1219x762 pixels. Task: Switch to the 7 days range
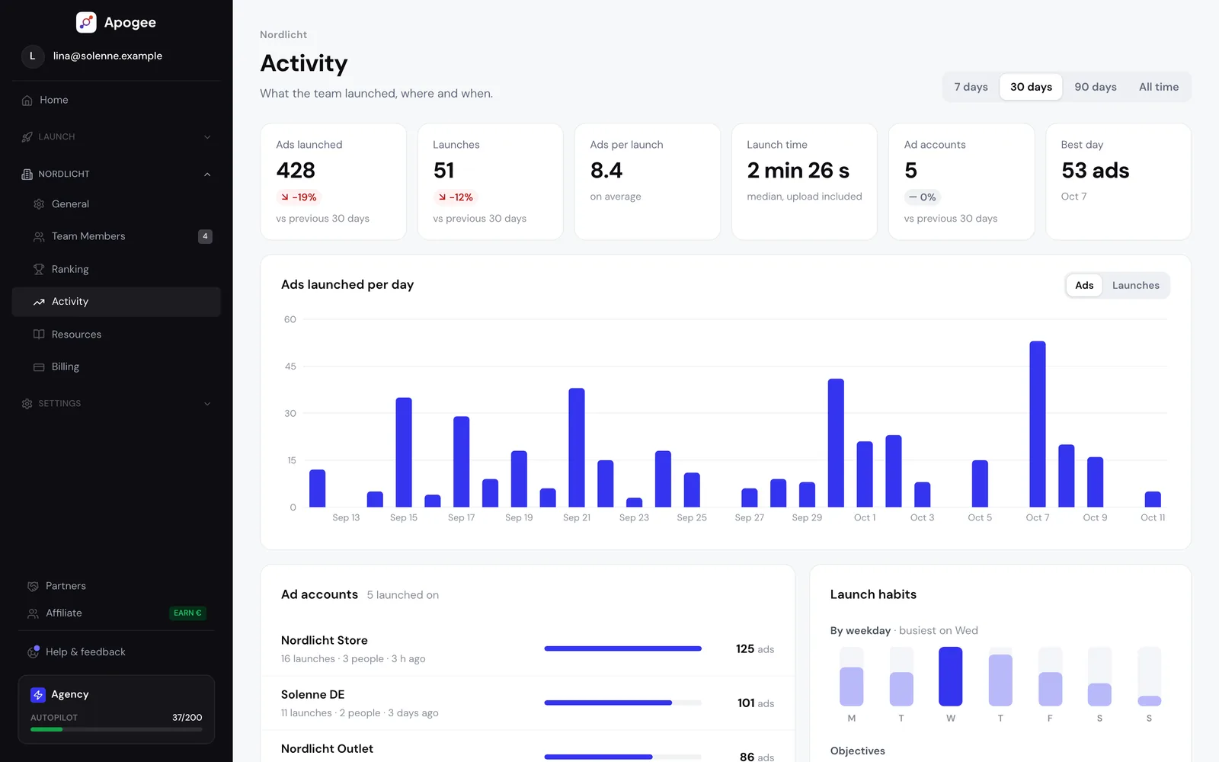pos(971,87)
